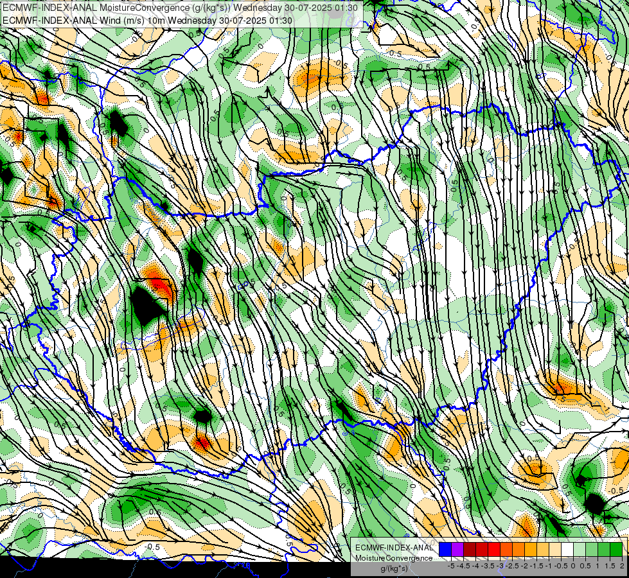Viewport: 629px width, 578px height.
Task: Click the 1.5 tick label on the legend scale
Action: [609, 566]
